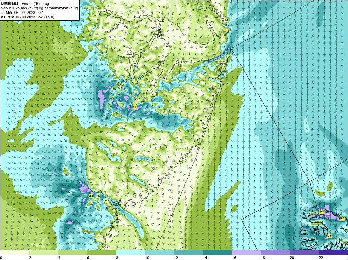Click the yellow 25 gust label on Greenland's southwest coast
This screenshot has height=260, width=348.
coord(91,196)
